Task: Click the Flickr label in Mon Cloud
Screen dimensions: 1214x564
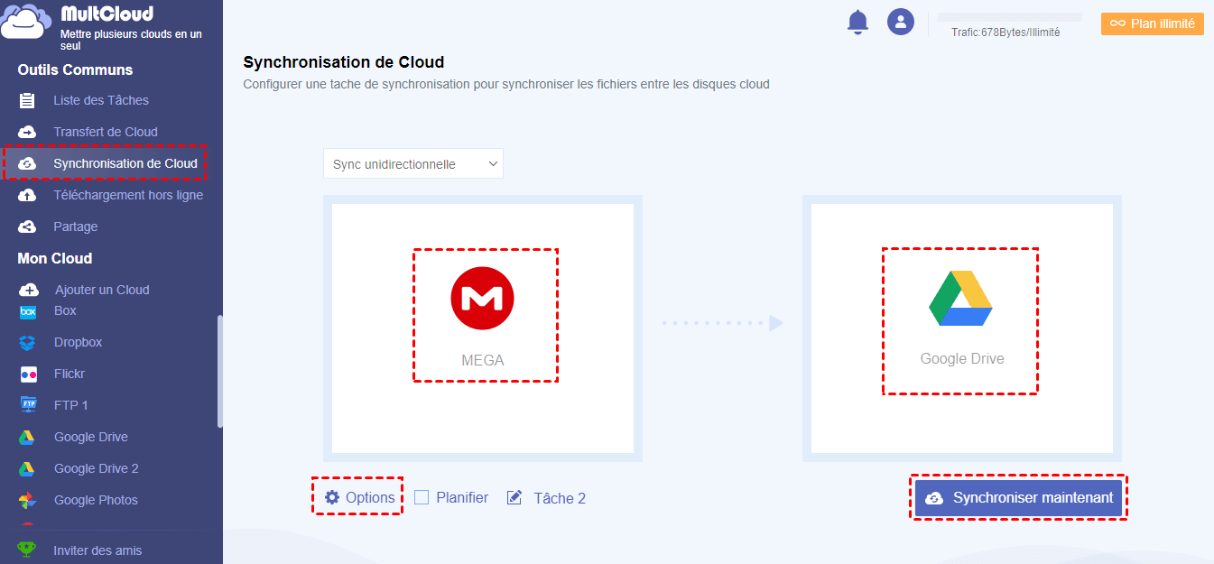Action: pos(70,374)
